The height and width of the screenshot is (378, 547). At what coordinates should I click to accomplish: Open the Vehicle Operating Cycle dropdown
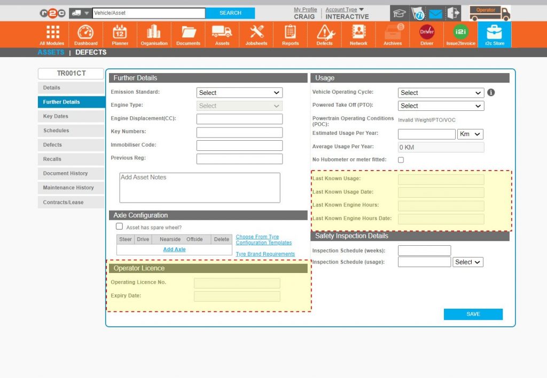point(440,92)
